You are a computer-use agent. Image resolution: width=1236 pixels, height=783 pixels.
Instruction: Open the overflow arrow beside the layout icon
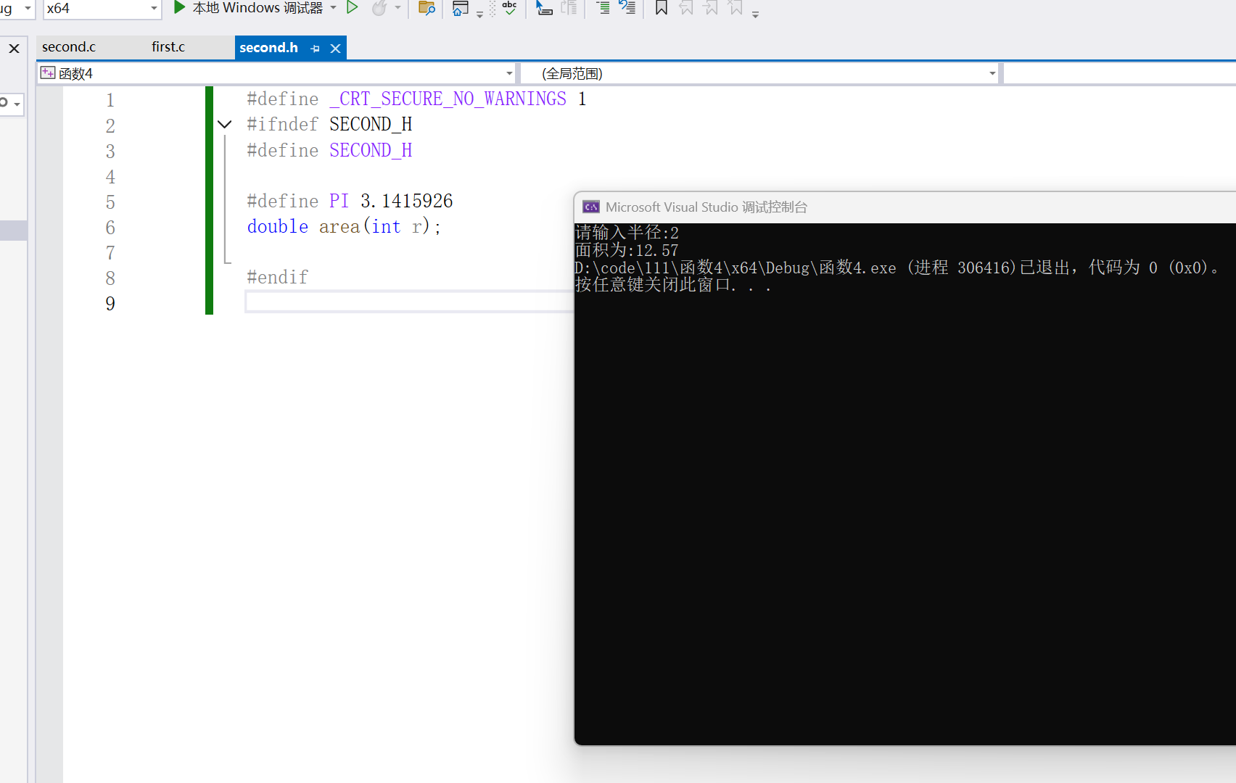point(480,14)
